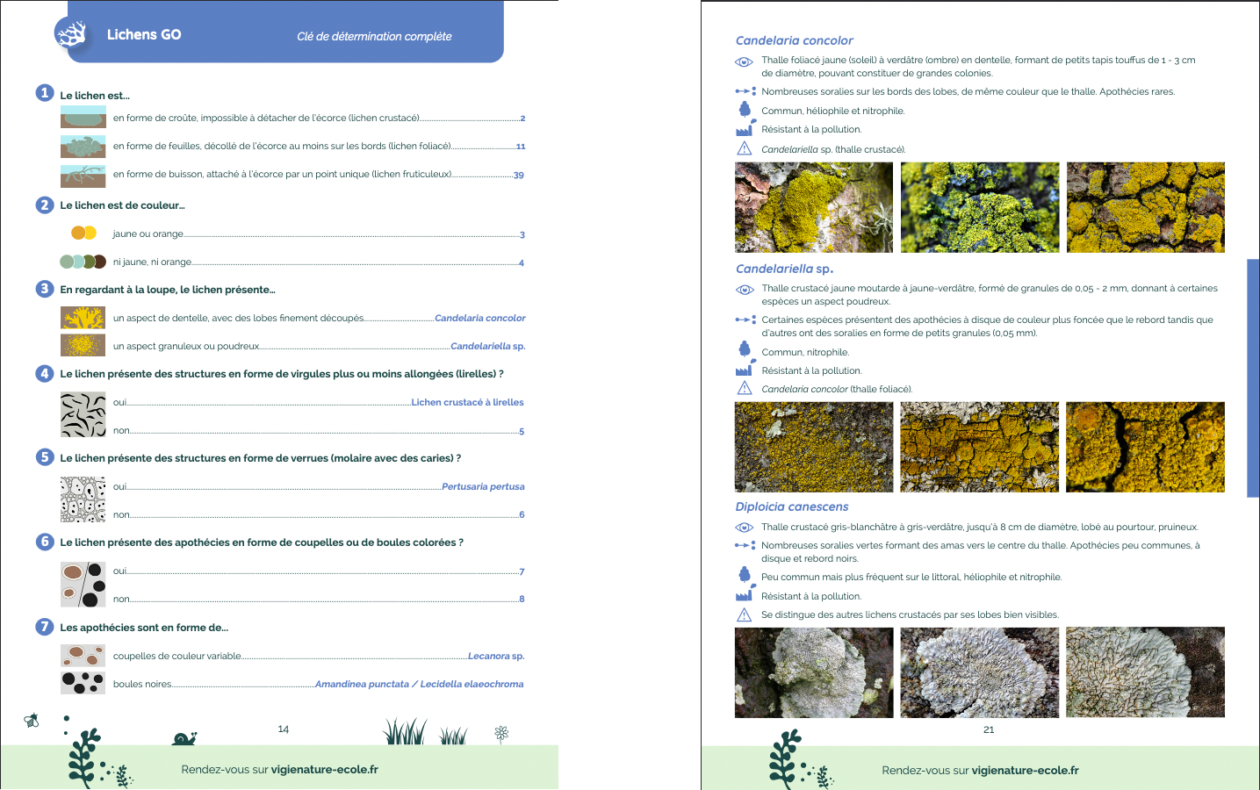Open the middle Diploicia canescens photo
This screenshot has width=1260, height=790.
pos(980,672)
